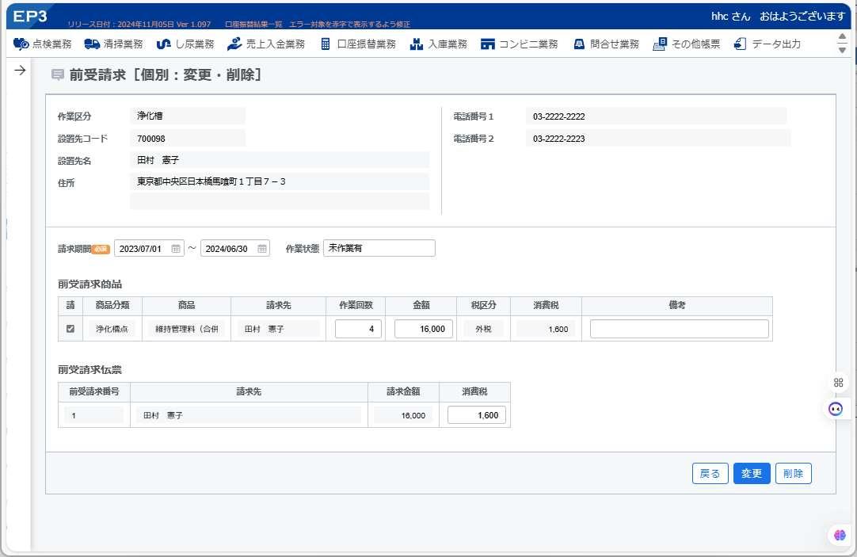This screenshot has height=557, width=857.
Task: Open the calendar picker for start date 2023/07/01
Action: pyautogui.click(x=176, y=248)
